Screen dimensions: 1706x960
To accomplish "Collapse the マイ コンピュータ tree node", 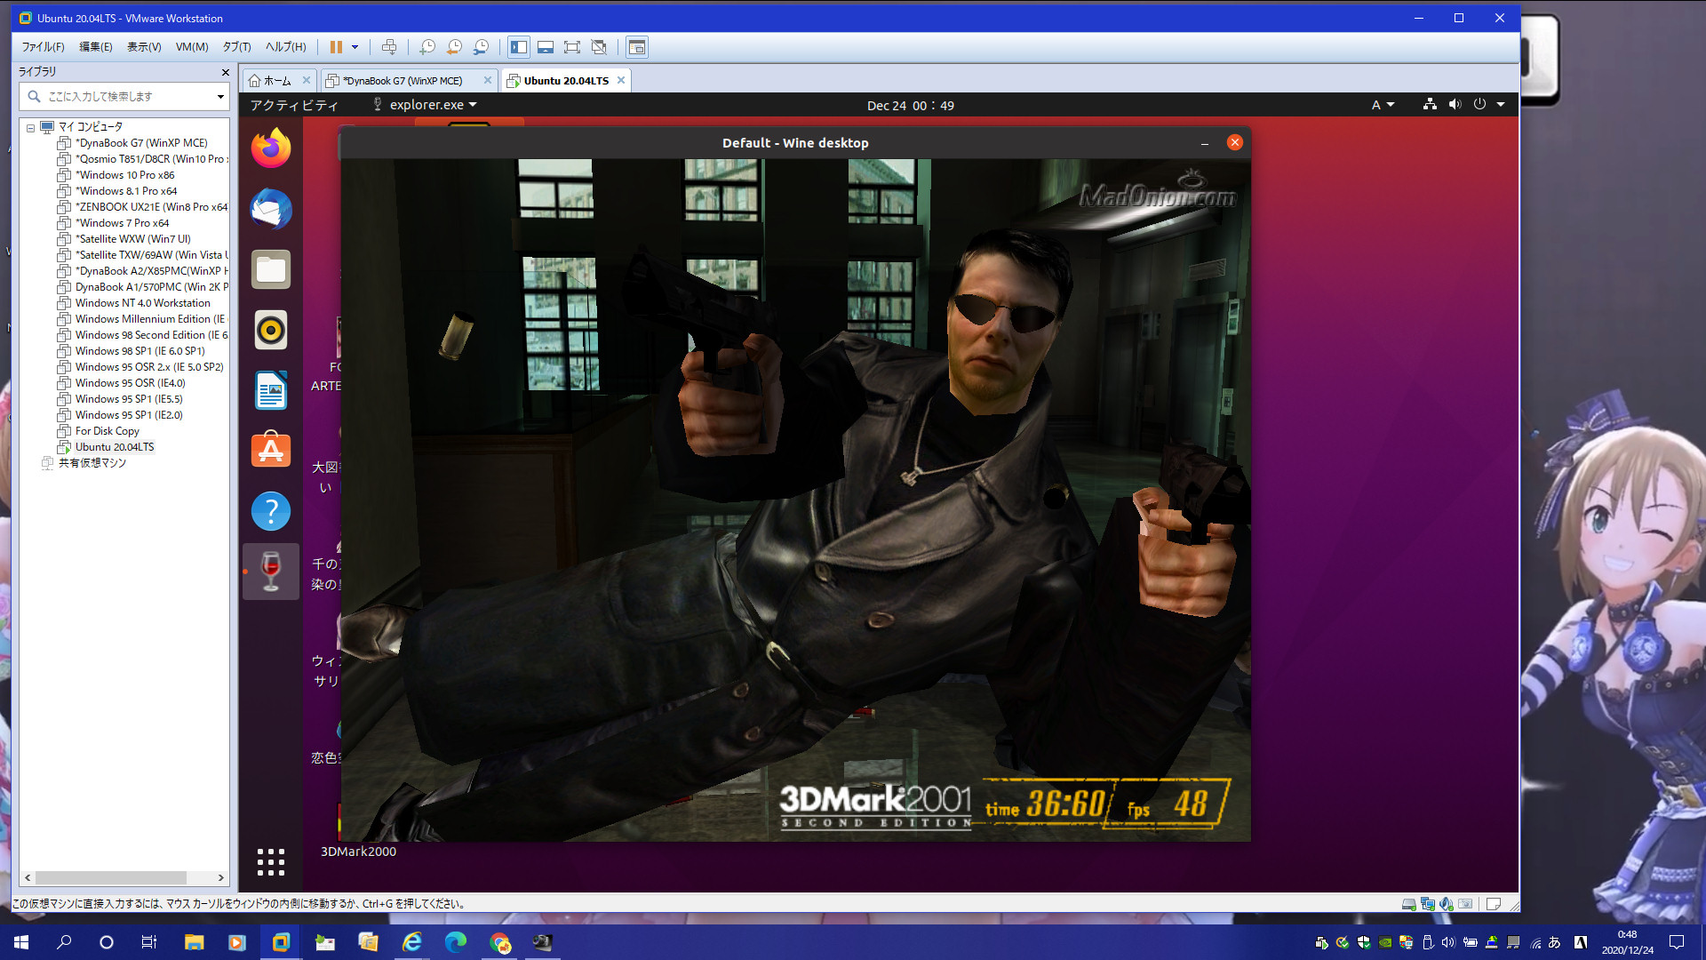I will pos(30,127).
